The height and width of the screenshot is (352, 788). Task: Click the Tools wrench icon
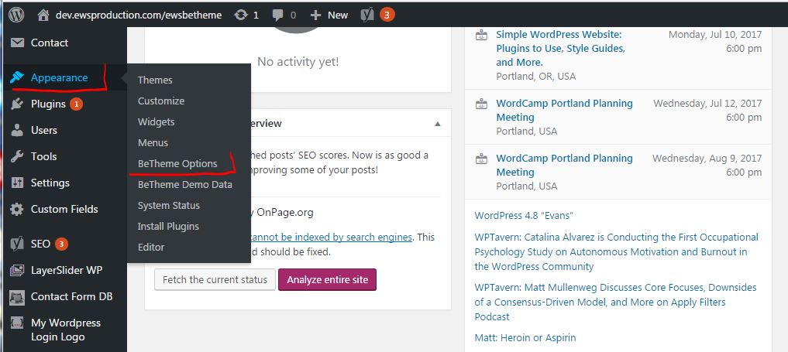[x=17, y=156]
